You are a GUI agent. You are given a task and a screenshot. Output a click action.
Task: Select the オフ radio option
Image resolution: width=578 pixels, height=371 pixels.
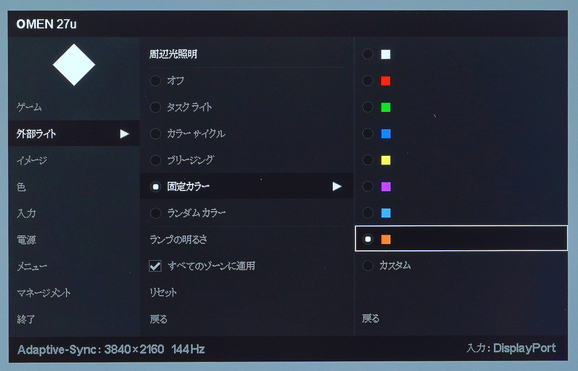click(155, 81)
